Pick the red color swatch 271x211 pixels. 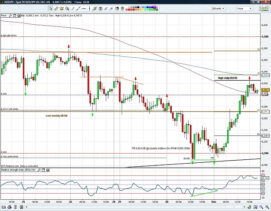click(129, 10)
